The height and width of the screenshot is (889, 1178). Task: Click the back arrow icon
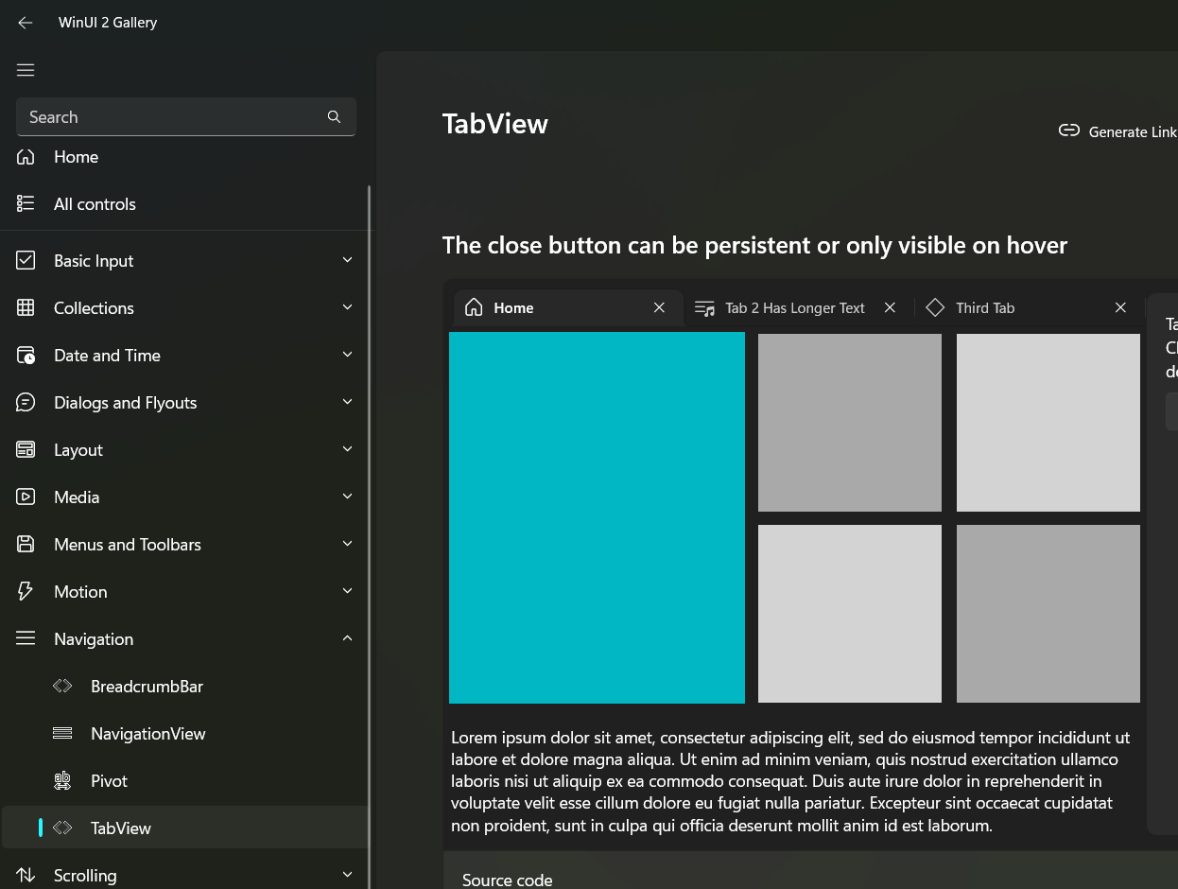(x=25, y=22)
